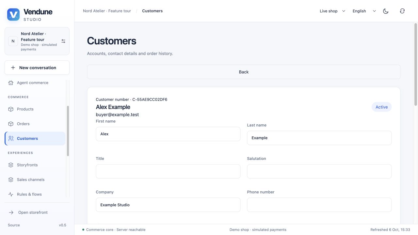418x235 pixels.
Task: Click the Vendune Studio logo icon
Action: (x=13, y=15)
